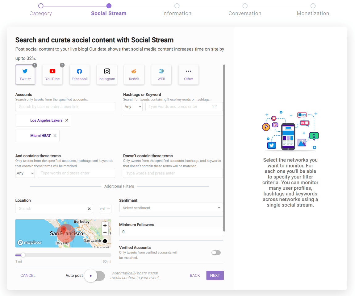This screenshot has height=296, width=355.
Task: Click the Accounts user search field
Action: click(65, 107)
